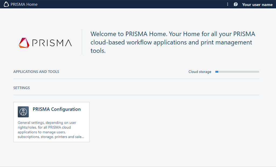Click the colorful PRISMA gem logo
Image resolution: width=276 pixels, height=167 pixels.
tap(24, 43)
